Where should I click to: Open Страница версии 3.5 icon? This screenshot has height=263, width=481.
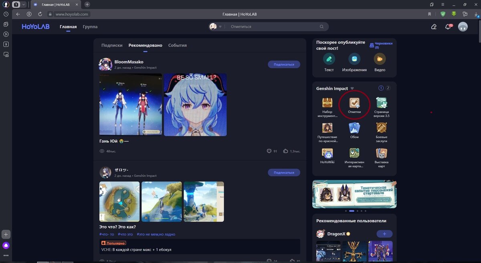(382, 103)
